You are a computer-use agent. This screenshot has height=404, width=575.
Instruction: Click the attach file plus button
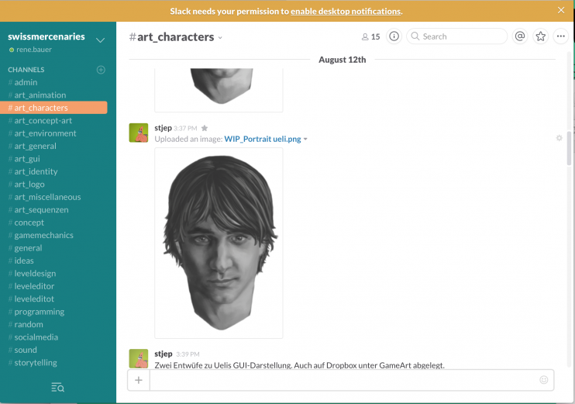139,380
